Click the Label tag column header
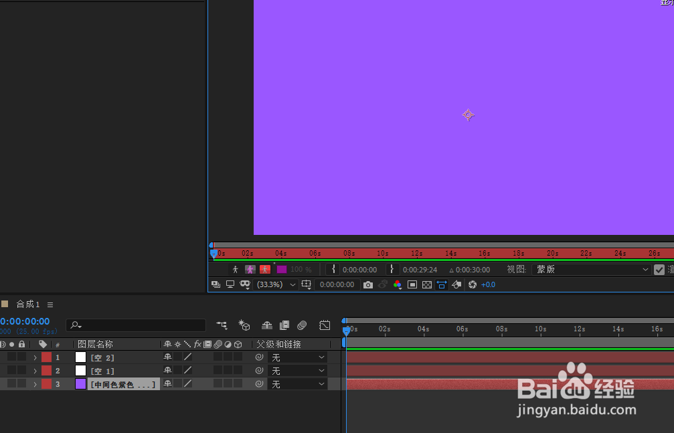Screen dimensions: 674x433 [x=43, y=344]
